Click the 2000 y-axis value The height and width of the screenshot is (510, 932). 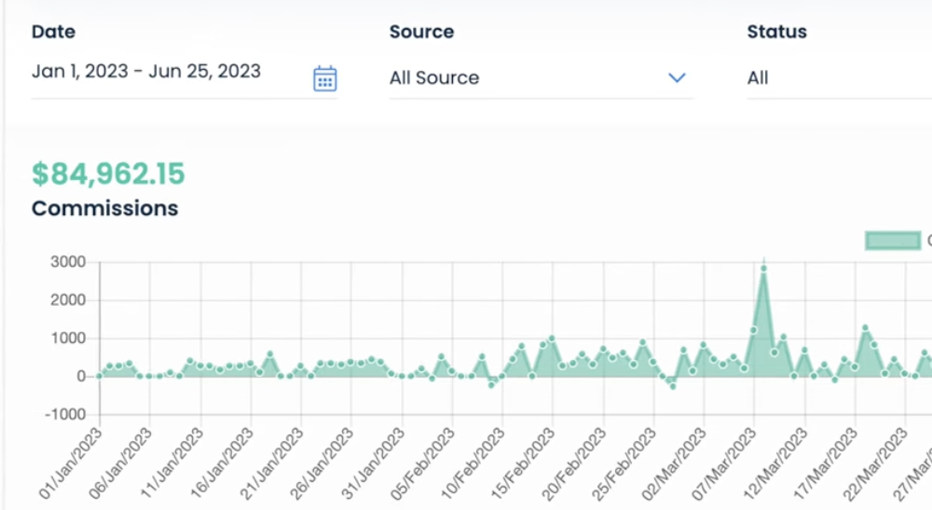(x=68, y=300)
